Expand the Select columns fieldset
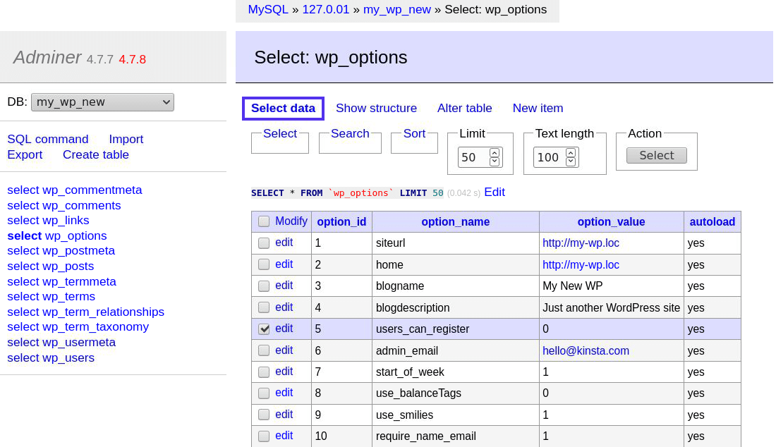Image resolution: width=776 pixels, height=447 pixels. (280, 134)
